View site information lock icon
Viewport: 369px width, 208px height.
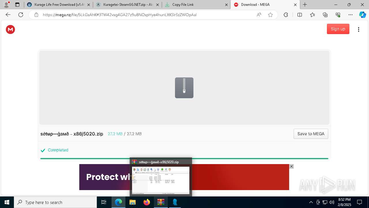point(36,15)
